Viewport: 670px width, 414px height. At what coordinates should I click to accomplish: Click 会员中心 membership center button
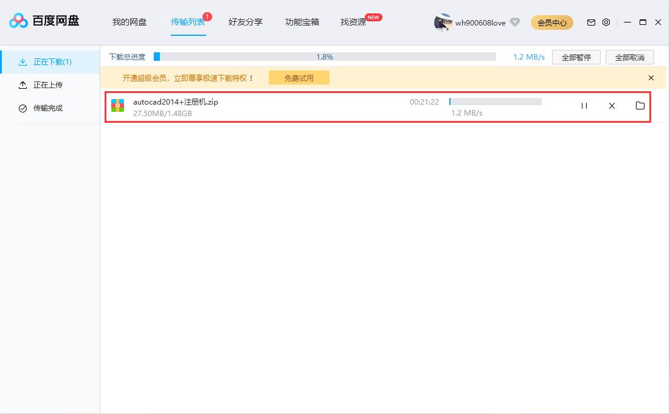[551, 22]
